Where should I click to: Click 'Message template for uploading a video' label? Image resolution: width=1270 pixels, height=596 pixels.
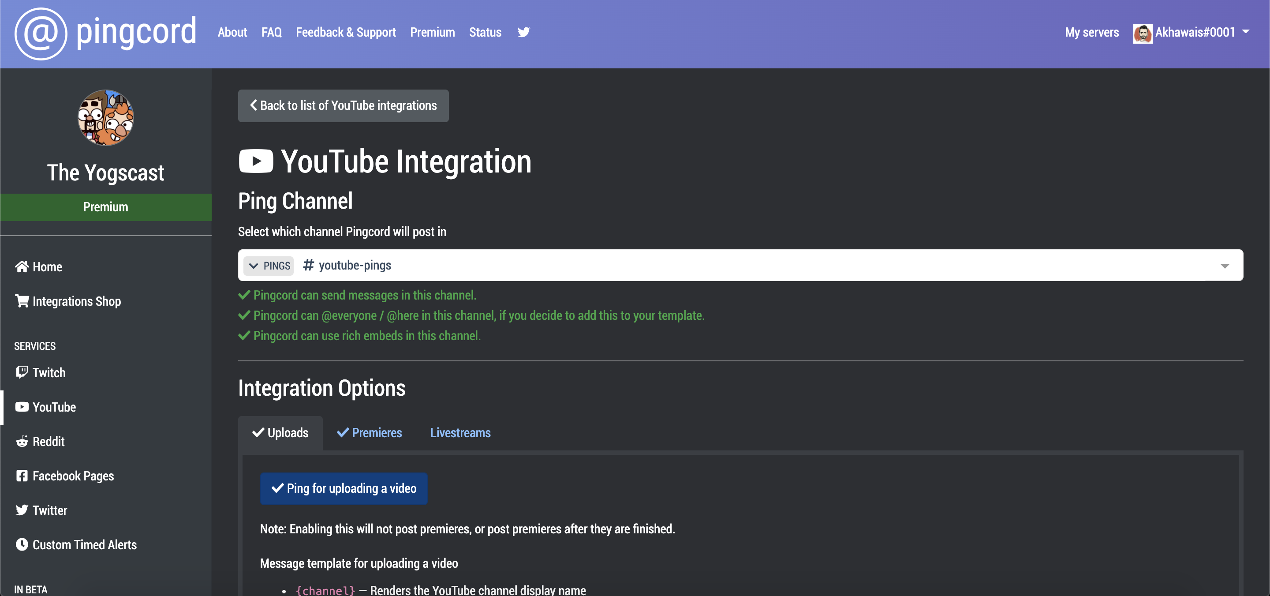359,563
